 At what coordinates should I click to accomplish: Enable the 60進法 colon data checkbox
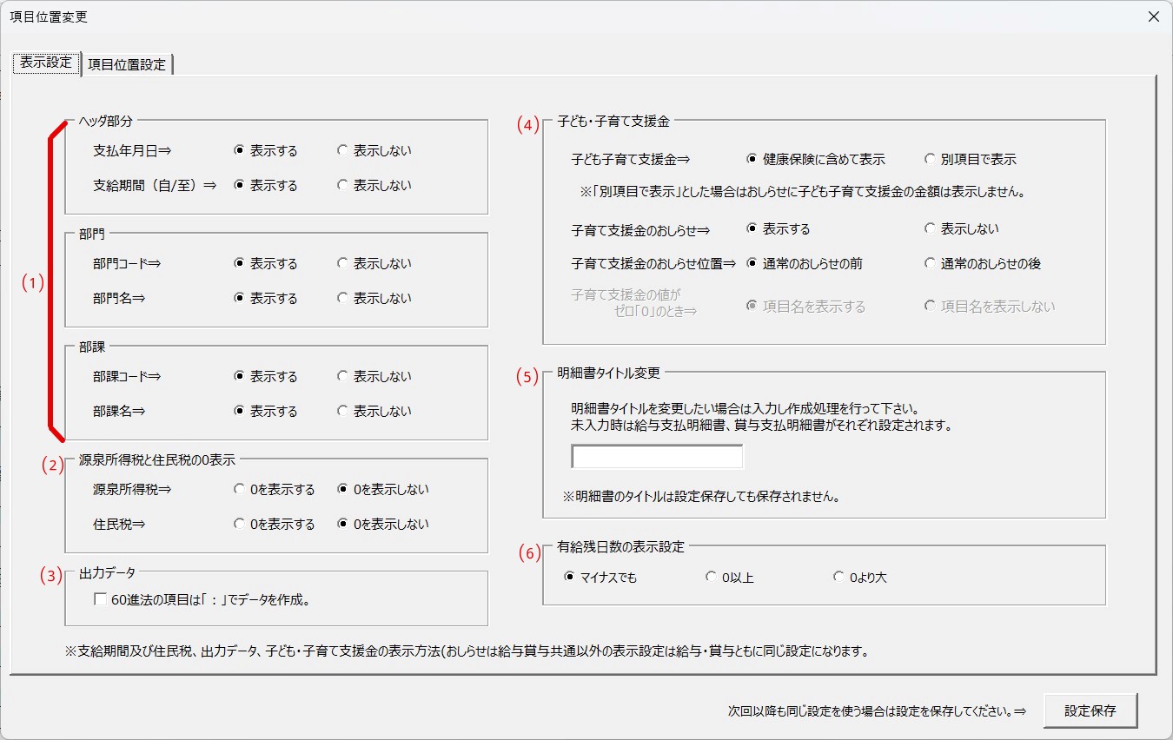click(x=202, y=599)
